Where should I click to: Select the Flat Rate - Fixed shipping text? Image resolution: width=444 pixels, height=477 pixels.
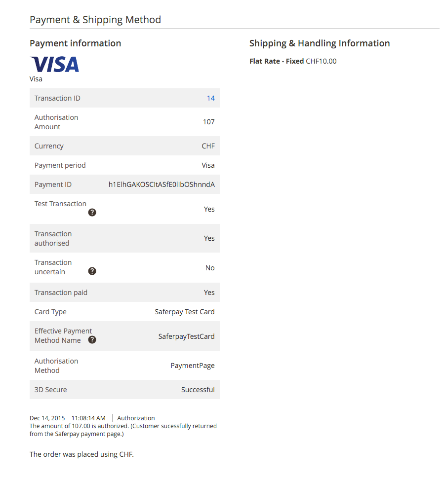pos(277,61)
